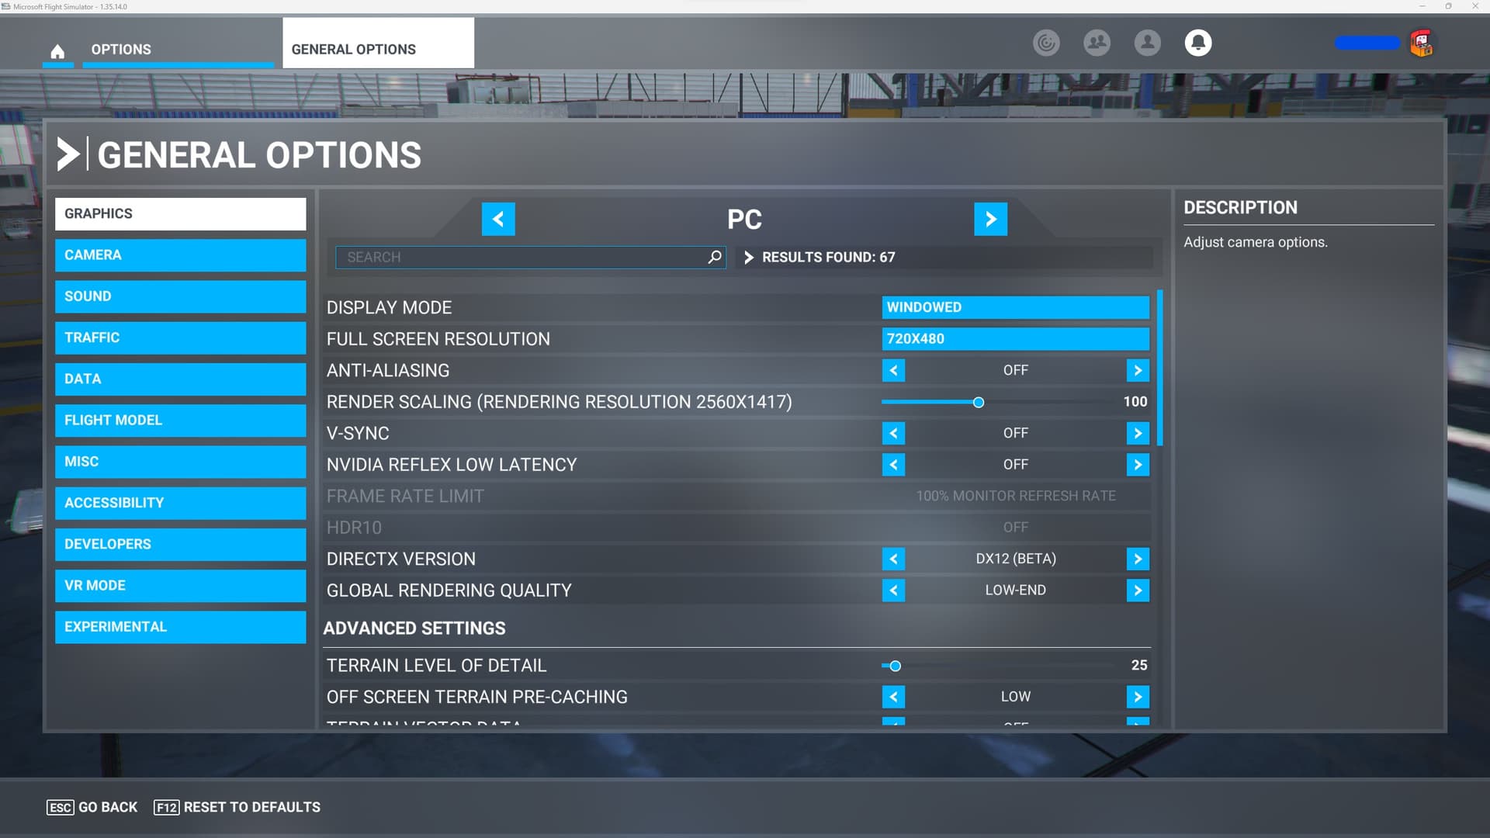This screenshot has height=838, width=1490.
Task: Click the spiral activity icon in header
Action: (1046, 43)
